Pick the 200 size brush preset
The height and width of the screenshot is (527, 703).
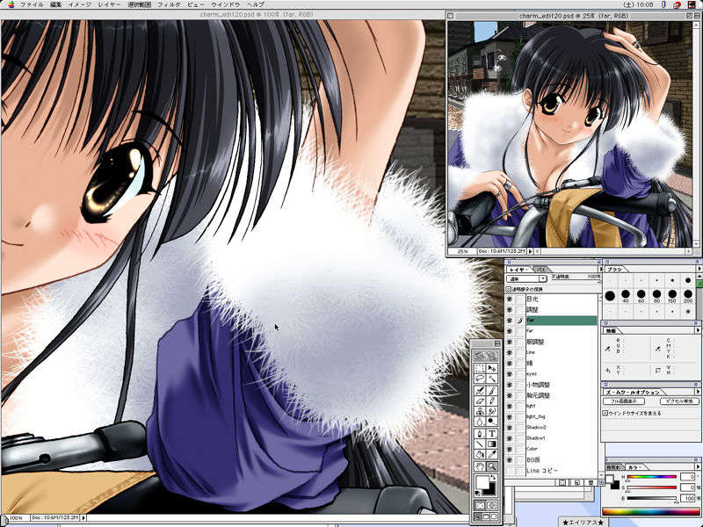(688, 296)
